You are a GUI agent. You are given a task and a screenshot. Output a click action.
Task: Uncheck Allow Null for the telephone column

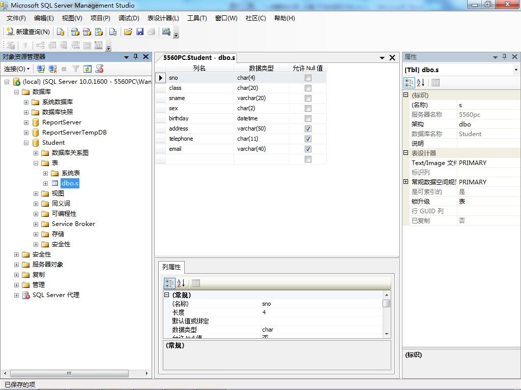(308, 139)
